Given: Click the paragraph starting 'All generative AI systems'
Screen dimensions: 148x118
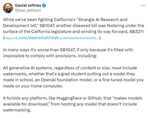Looking at the screenshot, I should coord(73,77).
